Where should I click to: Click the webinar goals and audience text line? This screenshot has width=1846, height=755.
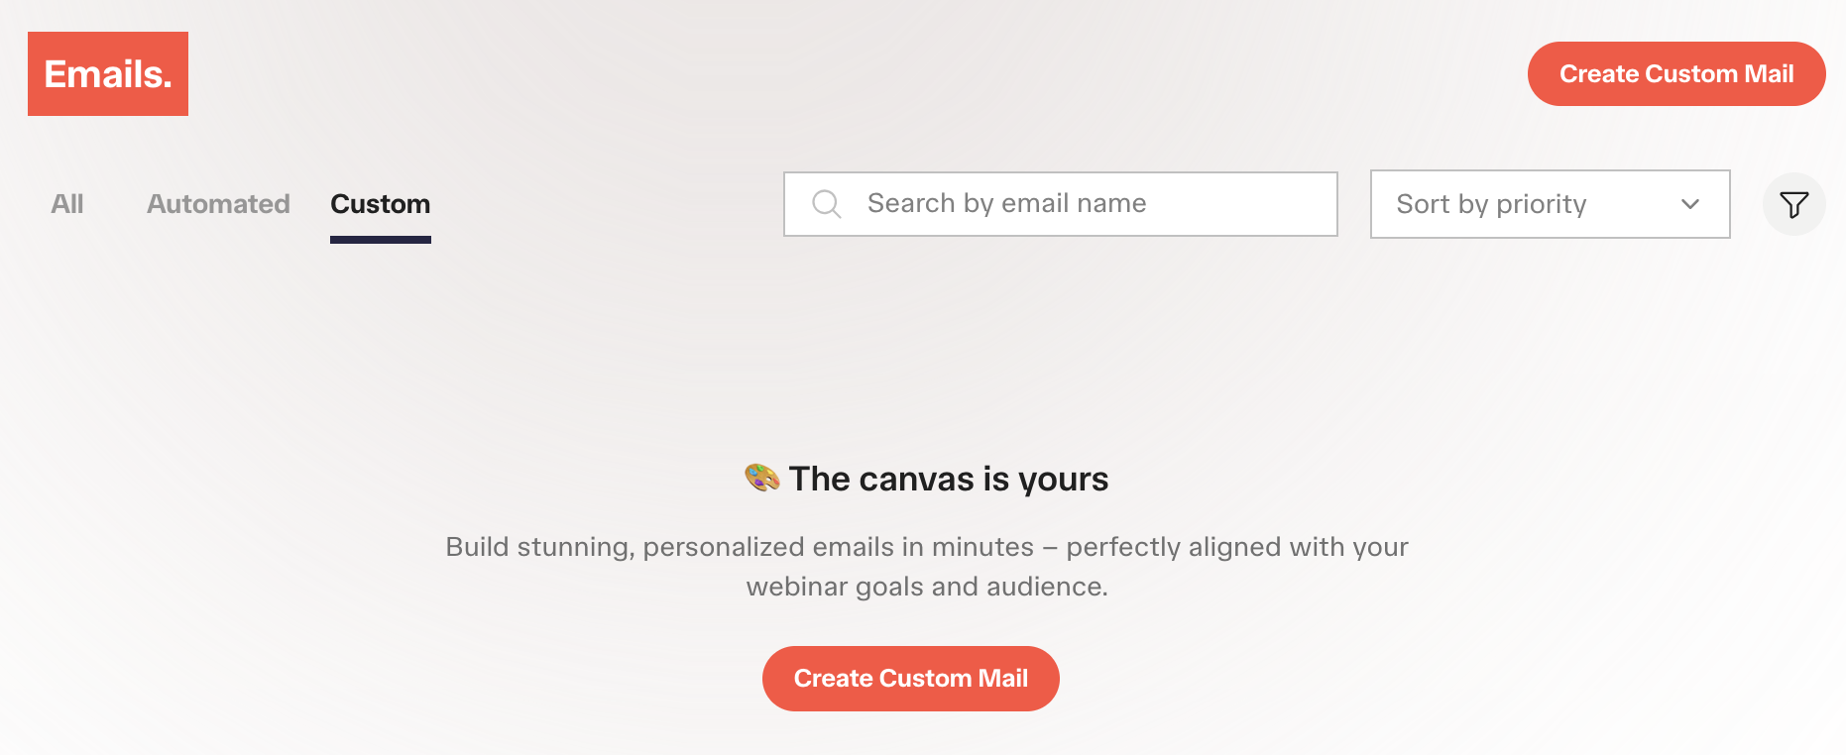pos(927,587)
